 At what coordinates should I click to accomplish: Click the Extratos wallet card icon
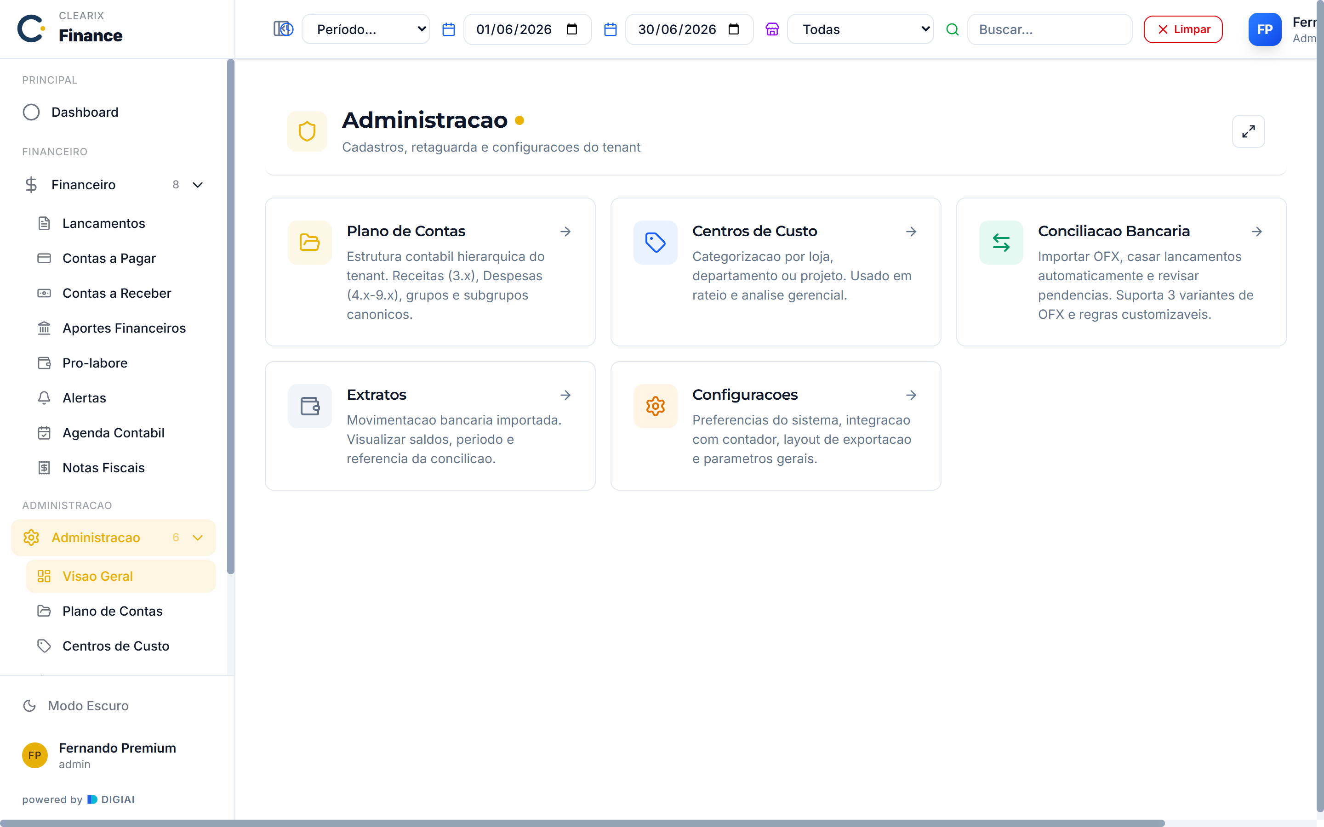[x=310, y=406]
